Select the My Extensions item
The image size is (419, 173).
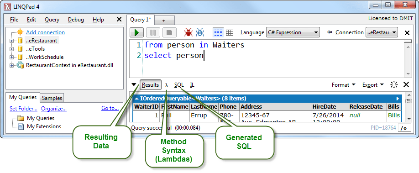[x=44, y=126]
